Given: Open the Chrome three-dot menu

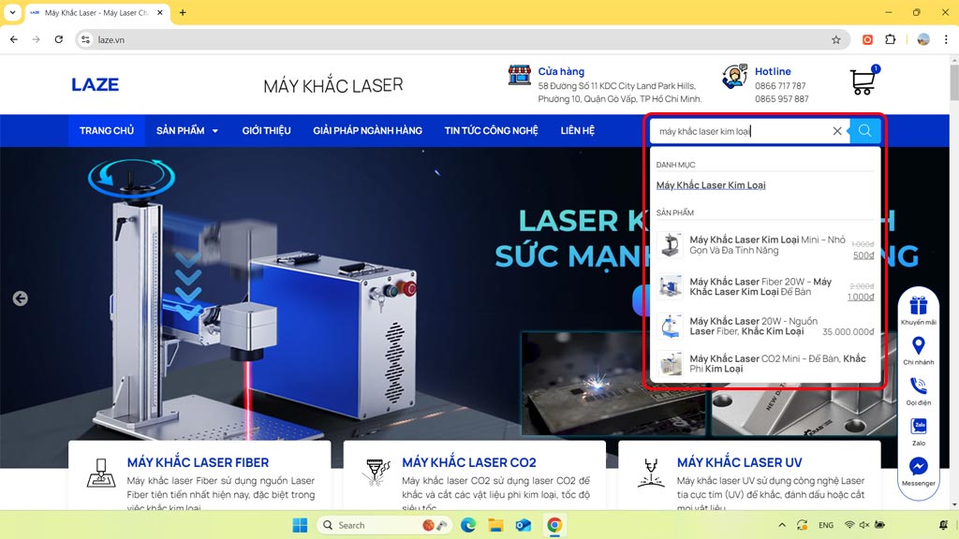Looking at the screenshot, I should coord(946,39).
